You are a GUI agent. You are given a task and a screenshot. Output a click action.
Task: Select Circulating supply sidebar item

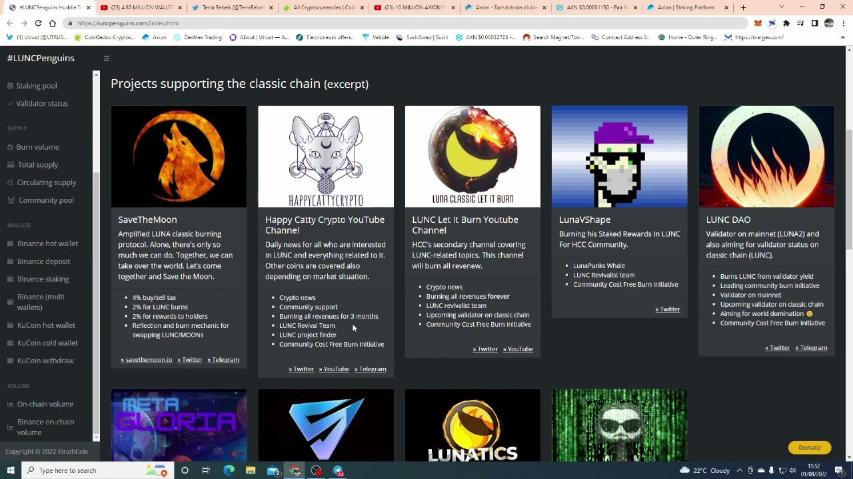[46, 182]
